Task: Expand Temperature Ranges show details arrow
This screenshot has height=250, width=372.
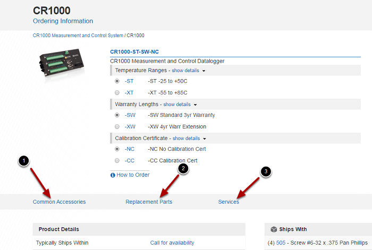Action: [204, 71]
